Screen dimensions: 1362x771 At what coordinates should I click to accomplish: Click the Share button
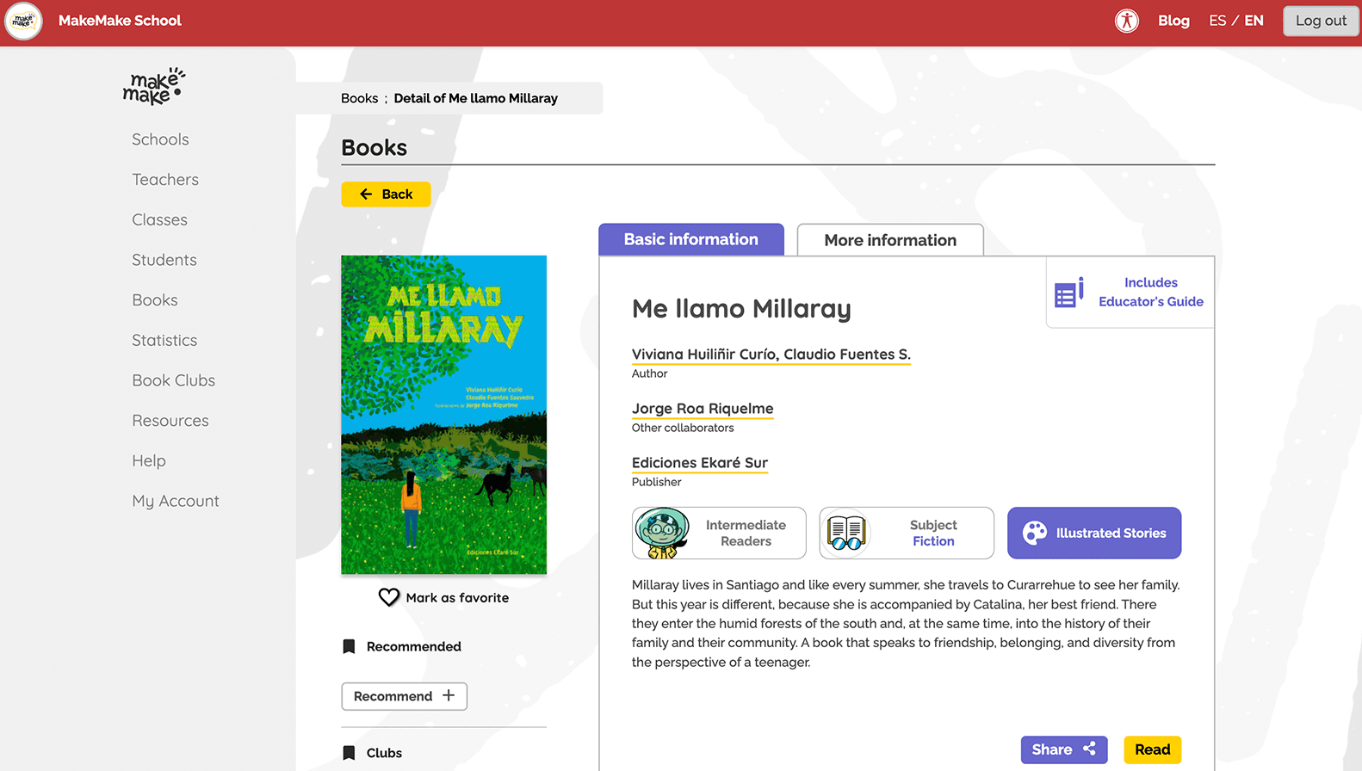(1064, 749)
